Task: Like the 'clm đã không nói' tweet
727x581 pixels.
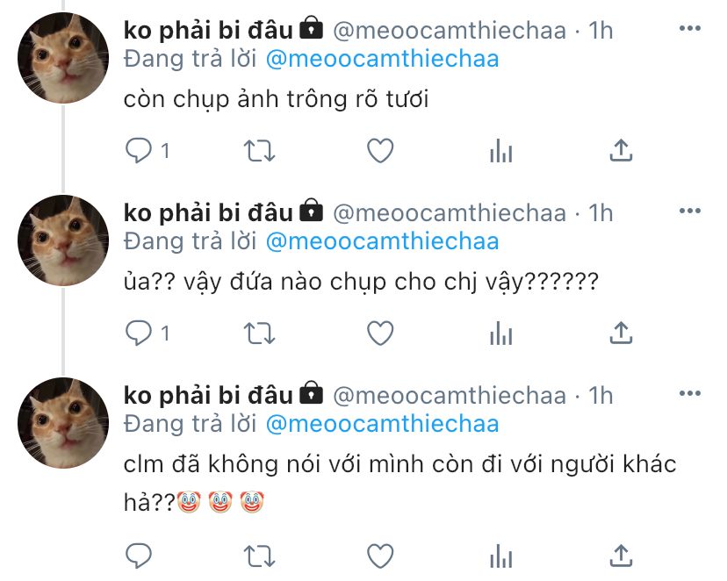Action: coord(380,556)
